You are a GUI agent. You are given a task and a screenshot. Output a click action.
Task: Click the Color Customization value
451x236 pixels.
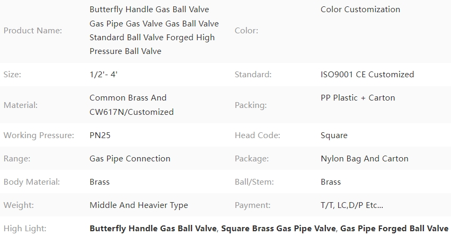tap(360, 10)
